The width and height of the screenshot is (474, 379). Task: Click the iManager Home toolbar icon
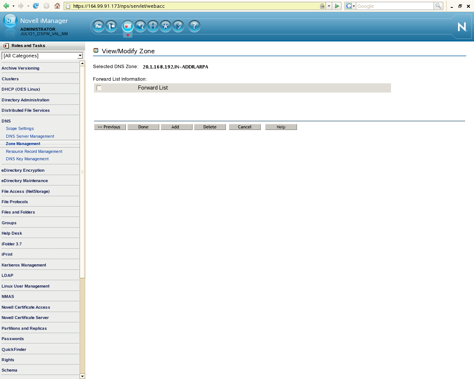[99, 26]
